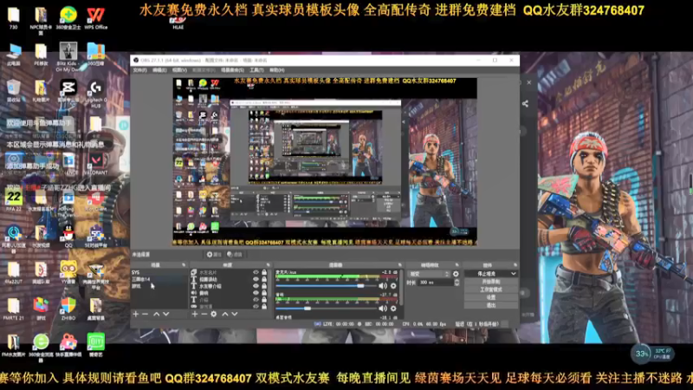
Task: Toggle the lock of the top image source
Action: pos(264,272)
